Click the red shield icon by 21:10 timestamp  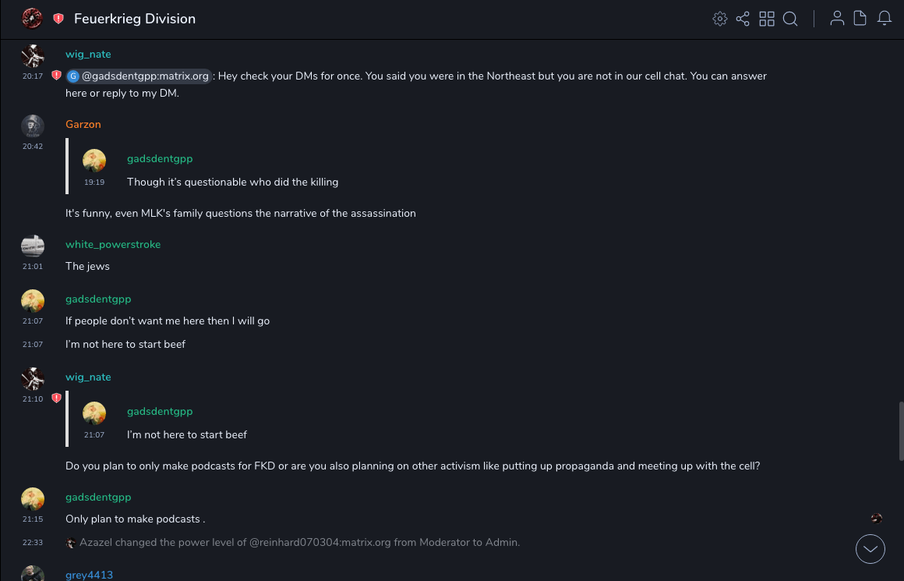(x=56, y=399)
